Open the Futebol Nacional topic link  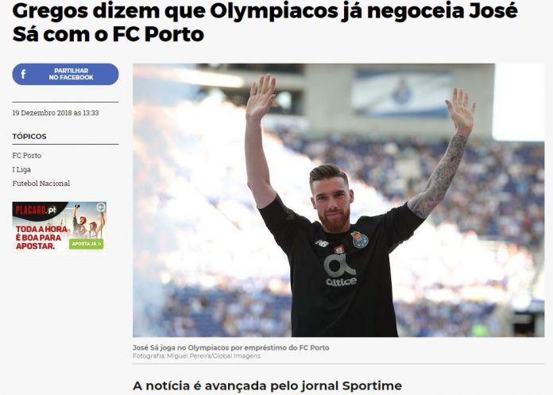coord(41,184)
